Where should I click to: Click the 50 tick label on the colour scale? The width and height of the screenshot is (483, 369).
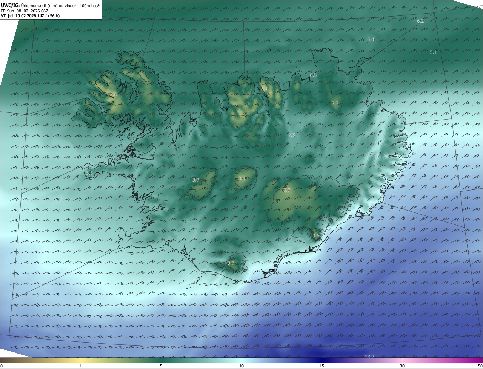coord(480,366)
